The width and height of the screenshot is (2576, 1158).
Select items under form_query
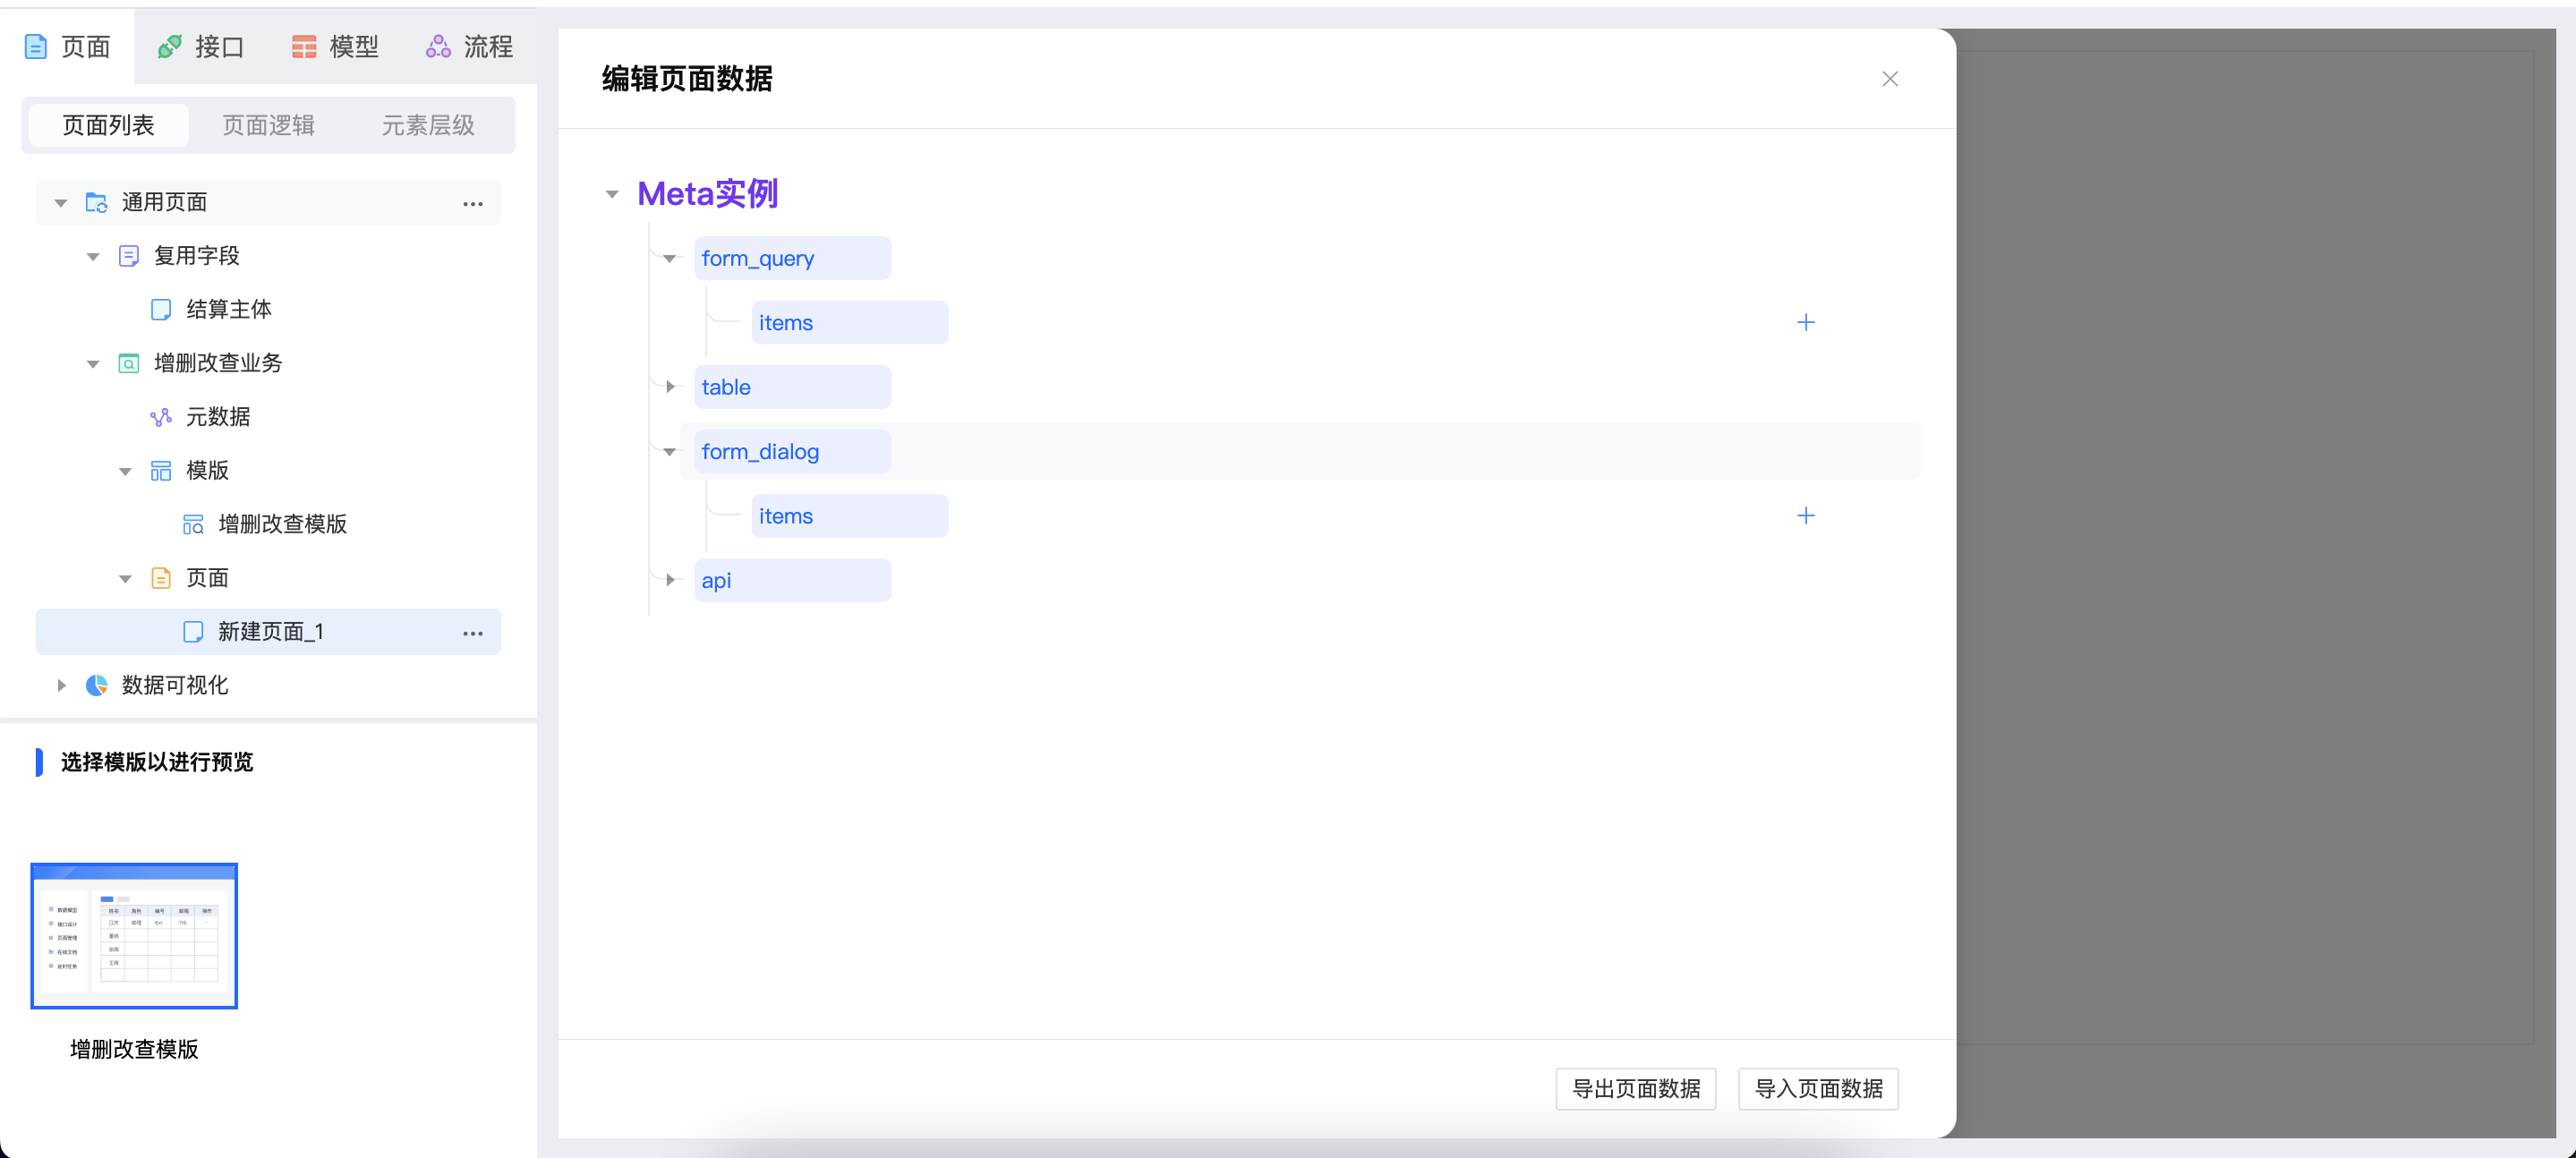click(849, 323)
